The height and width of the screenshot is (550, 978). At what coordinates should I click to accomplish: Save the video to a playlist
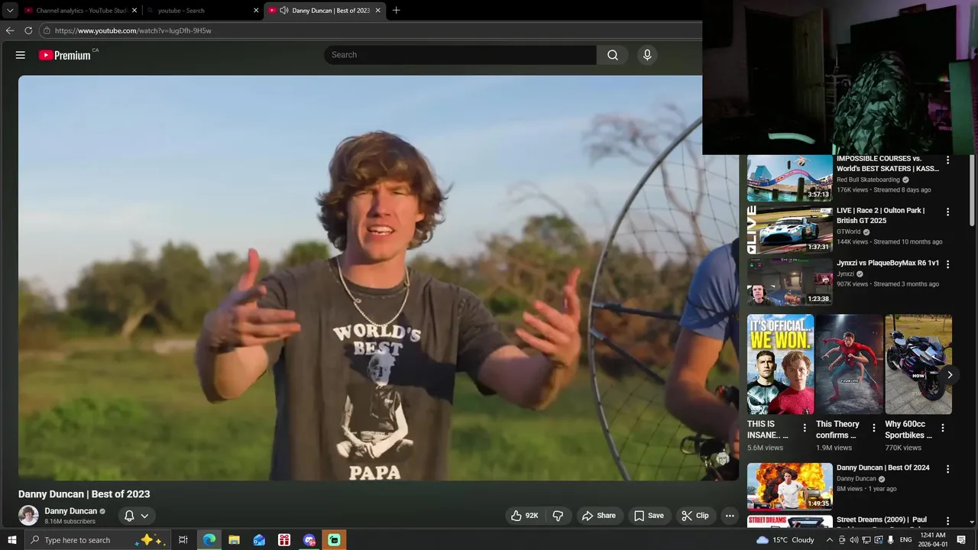(x=649, y=516)
